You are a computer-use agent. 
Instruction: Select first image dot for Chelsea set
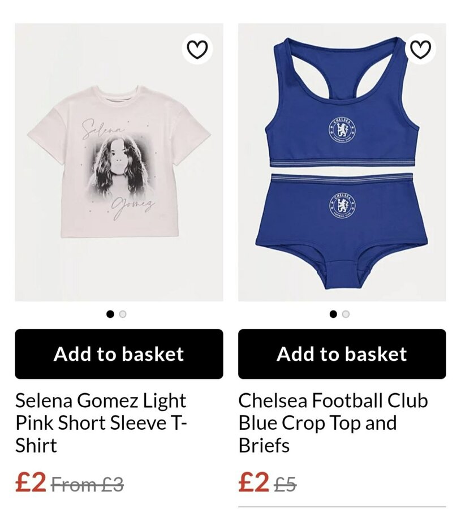tap(333, 314)
